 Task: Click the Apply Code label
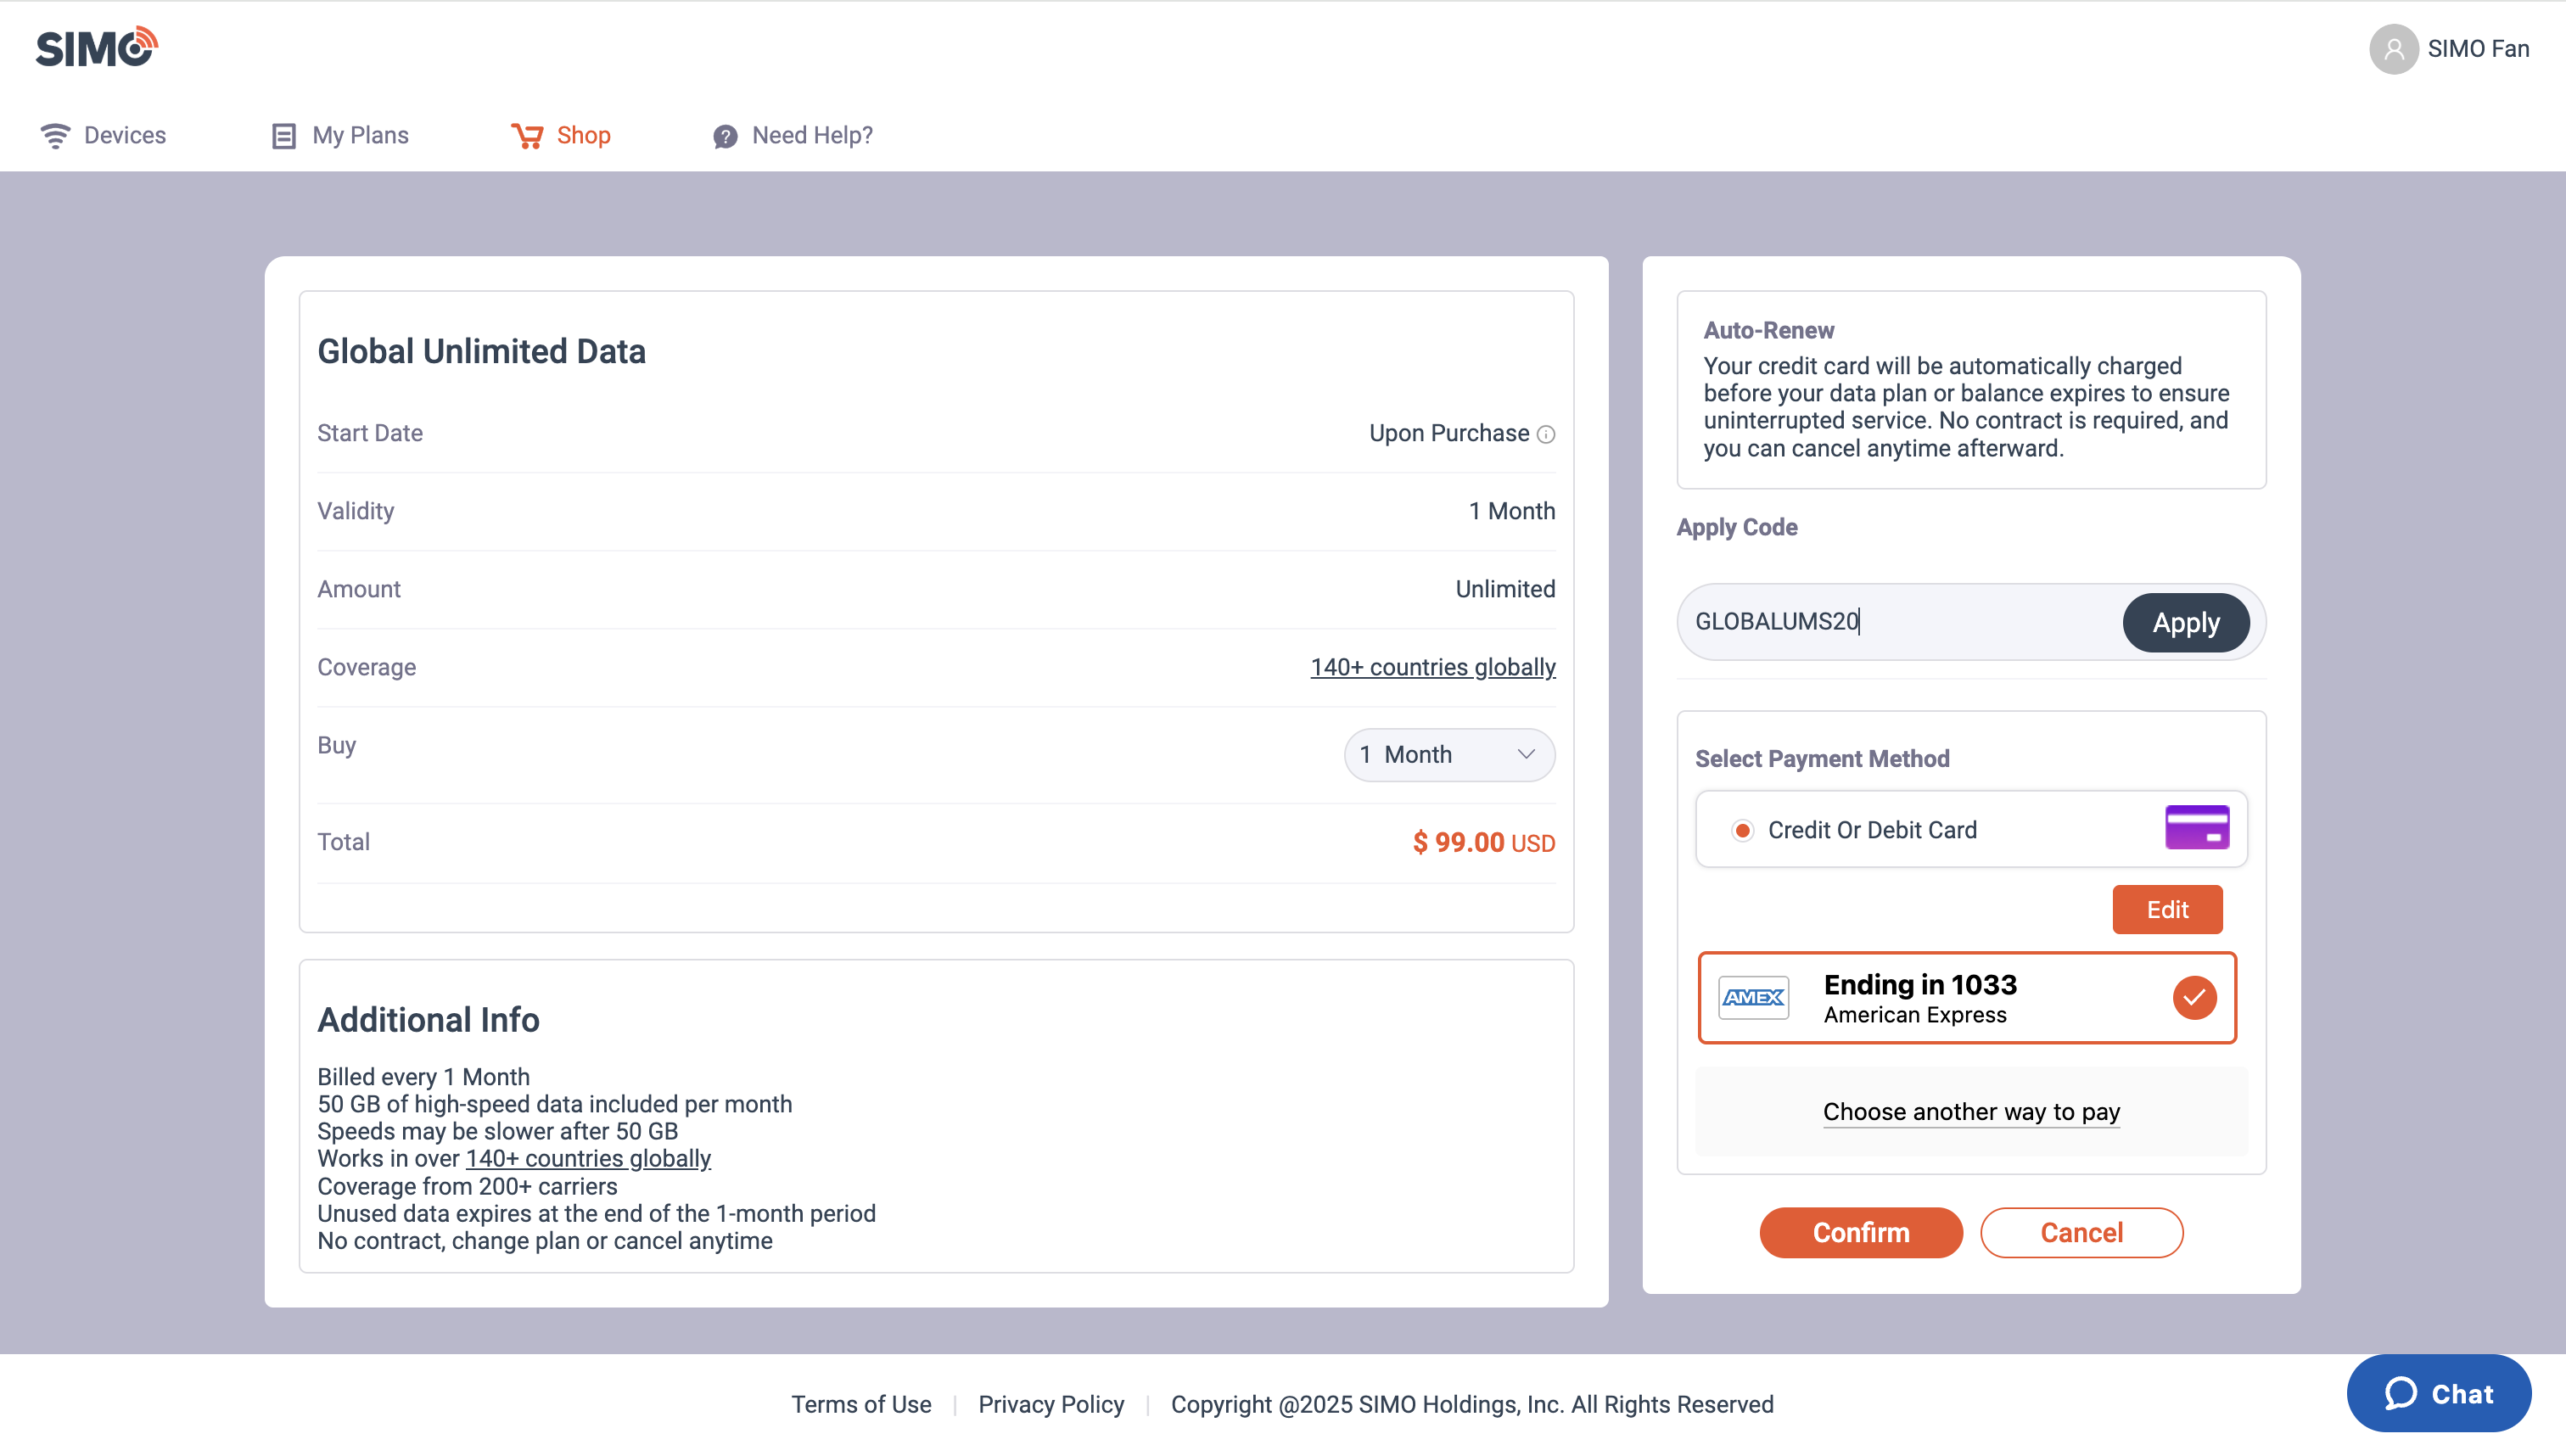click(1736, 527)
